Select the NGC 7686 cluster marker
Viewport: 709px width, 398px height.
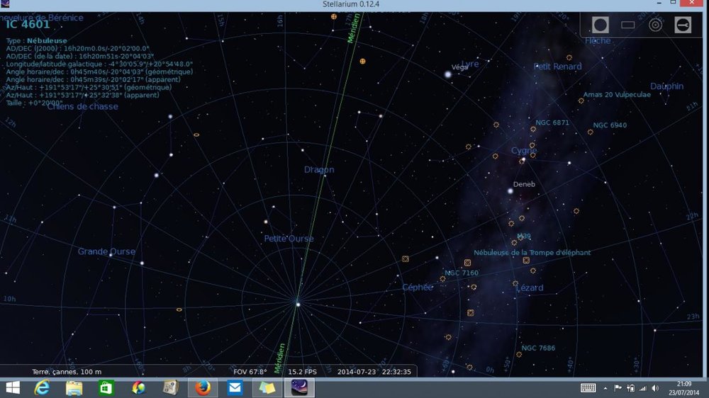519,355
